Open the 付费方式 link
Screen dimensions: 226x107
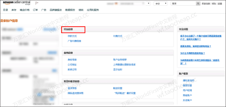pyautogui.click(x=118, y=36)
